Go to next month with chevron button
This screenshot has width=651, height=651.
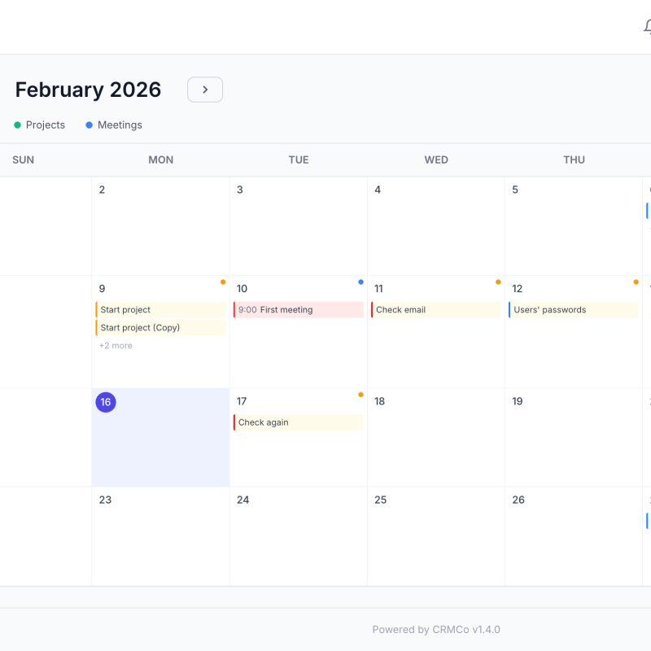pos(205,90)
